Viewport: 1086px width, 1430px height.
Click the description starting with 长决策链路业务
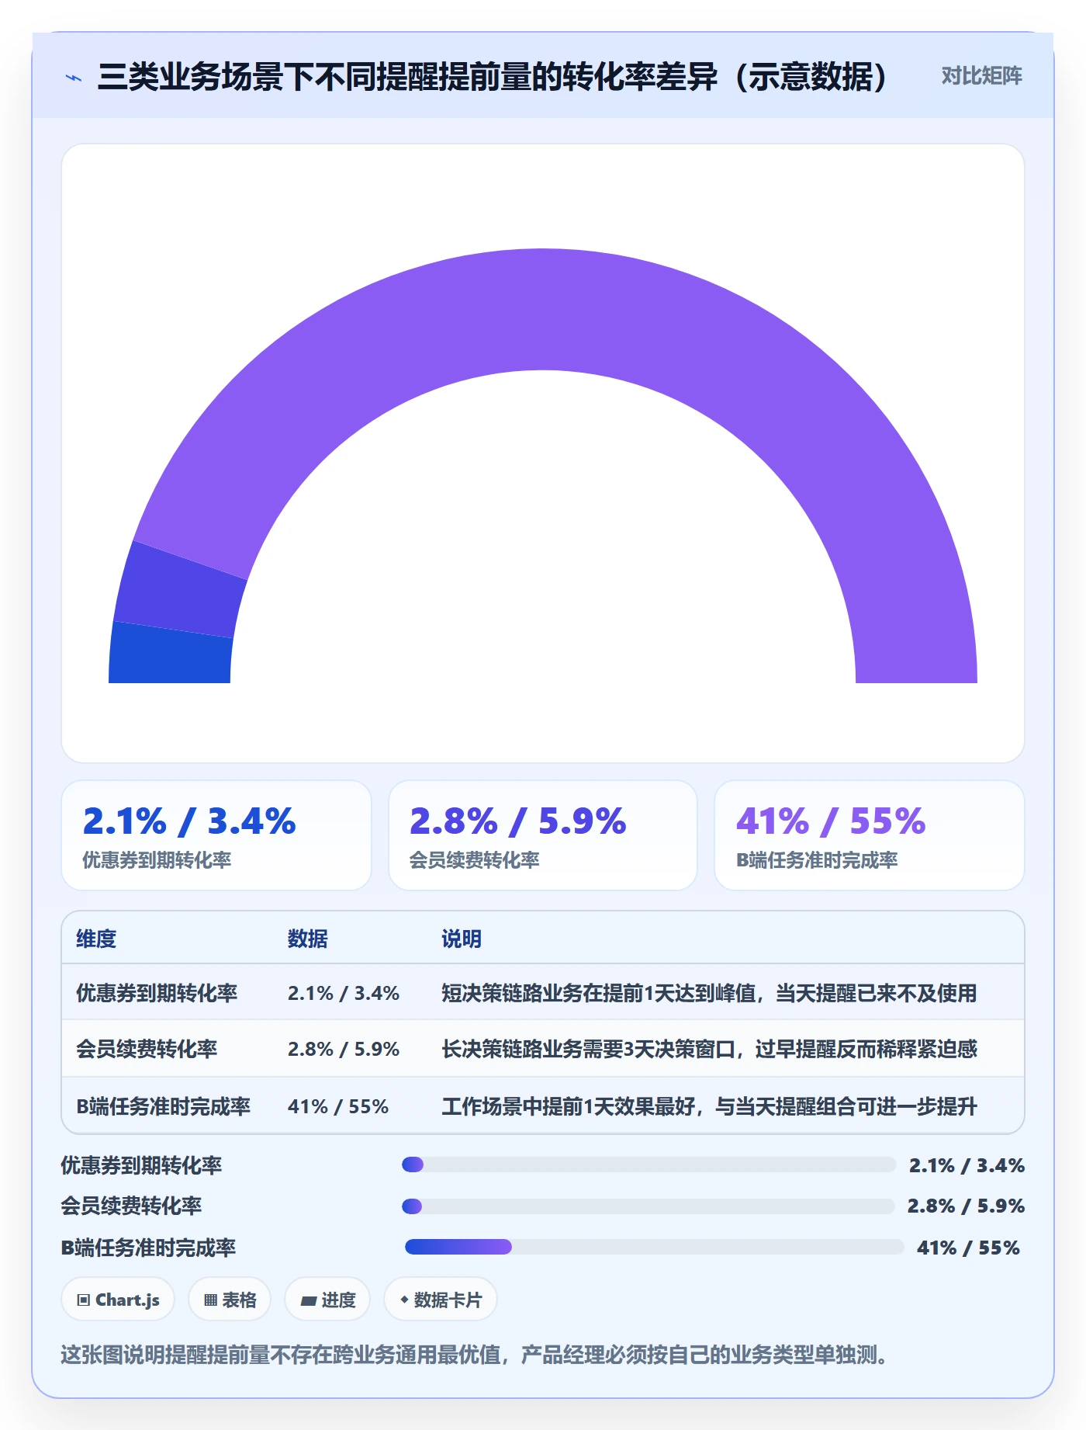click(x=709, y=1049)
